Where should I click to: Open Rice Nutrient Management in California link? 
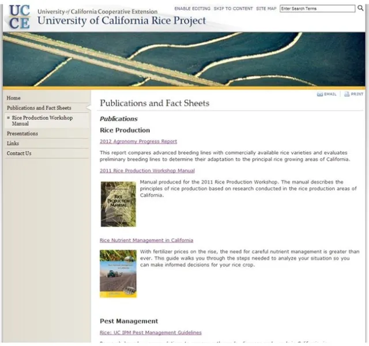pyautogui.click(x=146, y=240)
